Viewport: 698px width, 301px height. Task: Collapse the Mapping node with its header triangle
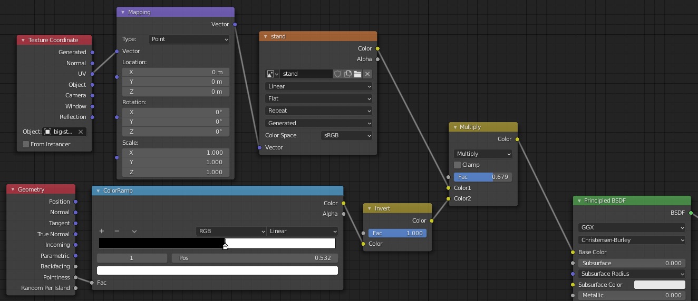coord(123,12)
